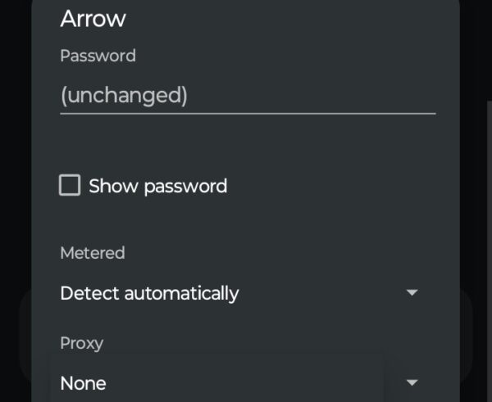
Task: Tick the Show password checkbox
Action: tap(70, 186)
